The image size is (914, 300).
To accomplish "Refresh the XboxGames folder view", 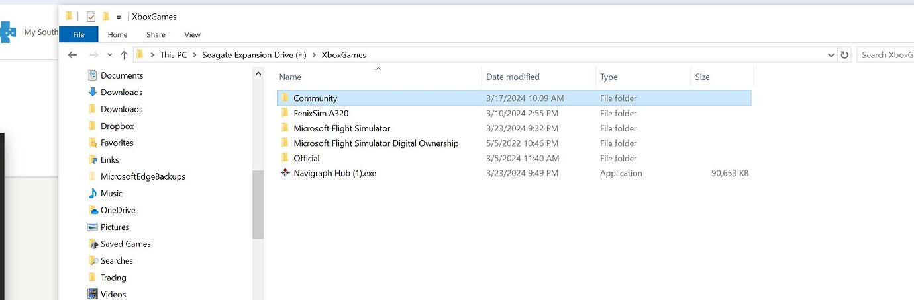I will pos(844,55).
